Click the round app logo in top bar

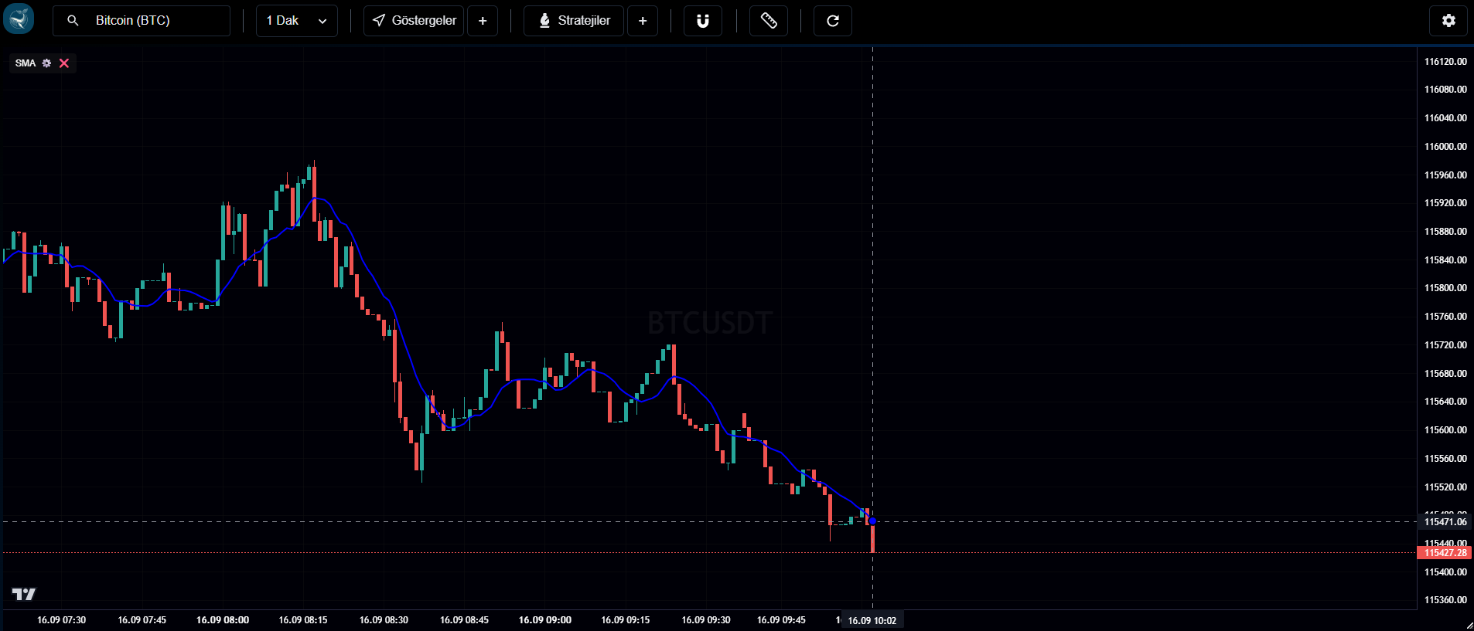tap(19, 19)
